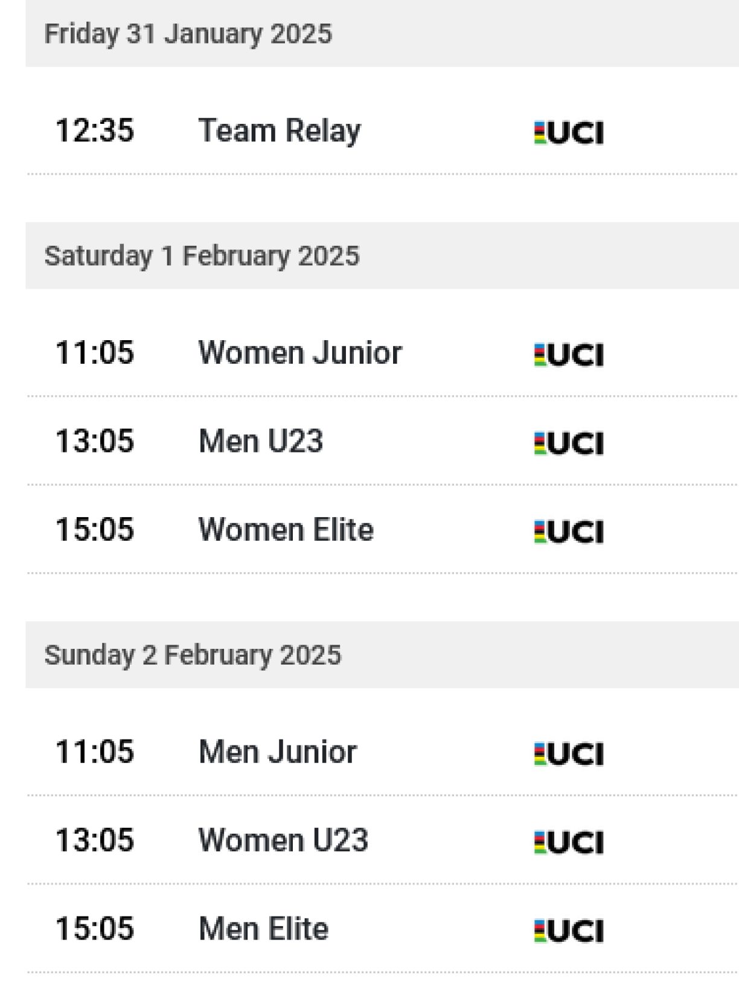Select the Men U23 race

[x=261, y=441]
